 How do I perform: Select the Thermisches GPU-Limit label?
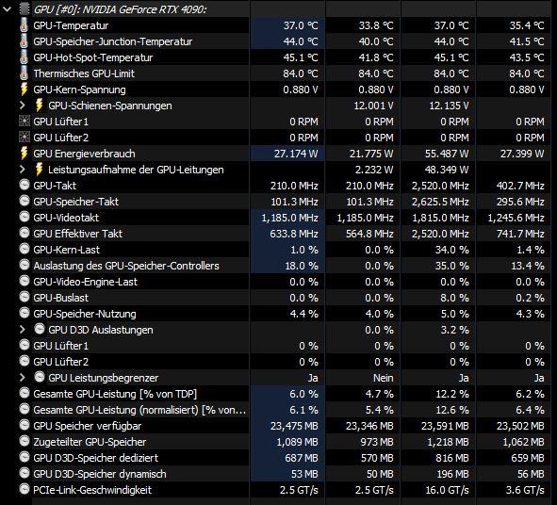pos(84,73)
